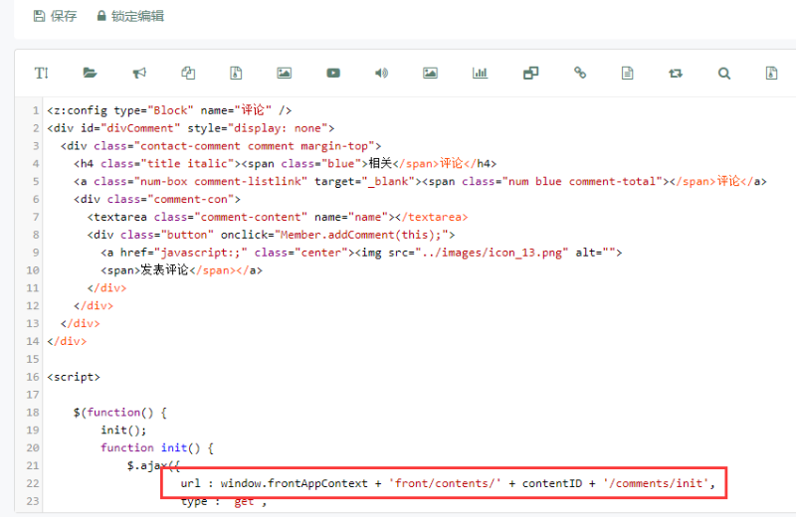Image resolution: width=796 pixels, height=517 pixels.
Task: Select the text insert tool icon
Action: coord(41,73)
